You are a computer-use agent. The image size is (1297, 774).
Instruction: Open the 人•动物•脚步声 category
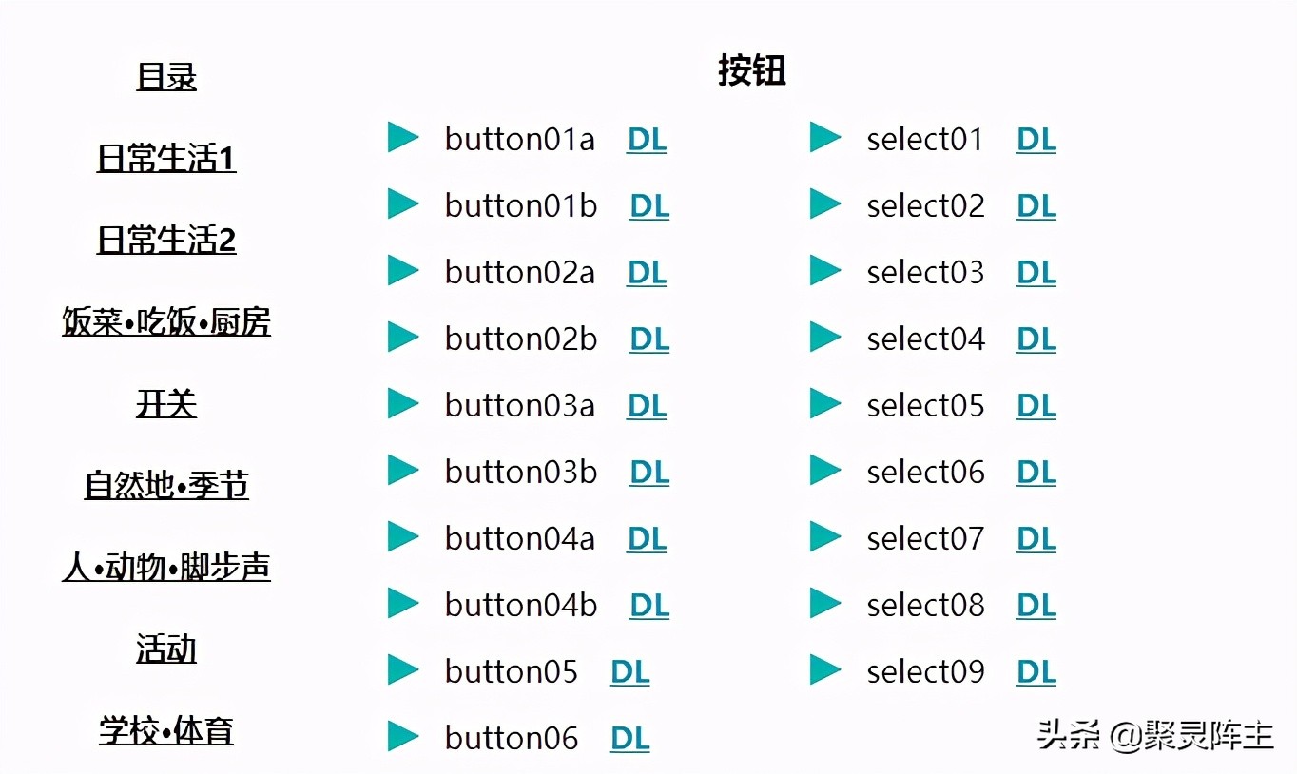click(166, 568)
